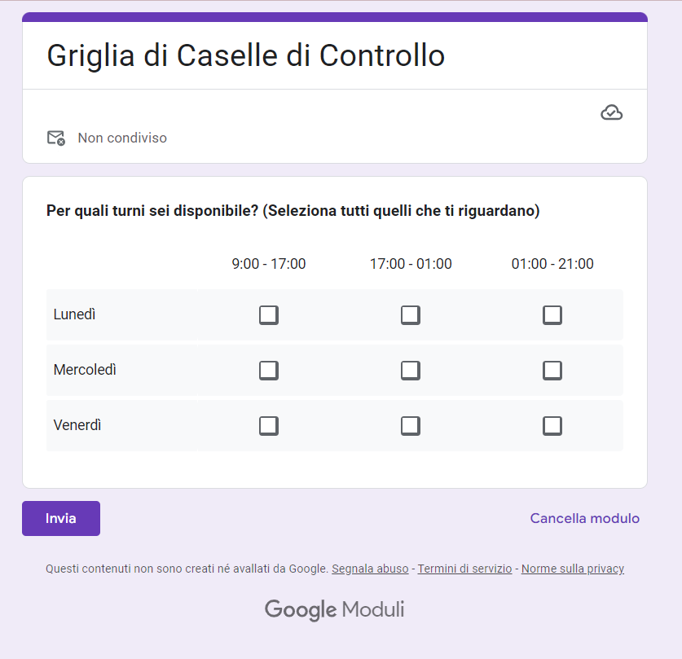Check Mercoledì for 9:00 - 17:00
The width and height of the screenshot is (682, 659).
pyautogui.click(x=269, y=371)
